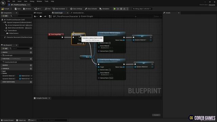Click the Unreal Engine logo icon
The height and width of the screenshot is (122, 217).
pos(3,3)
